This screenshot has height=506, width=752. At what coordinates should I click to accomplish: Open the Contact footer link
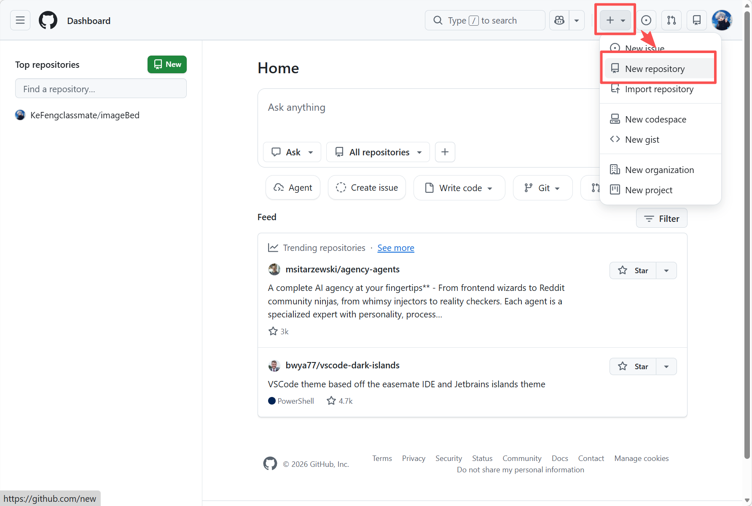click(591, 458)
